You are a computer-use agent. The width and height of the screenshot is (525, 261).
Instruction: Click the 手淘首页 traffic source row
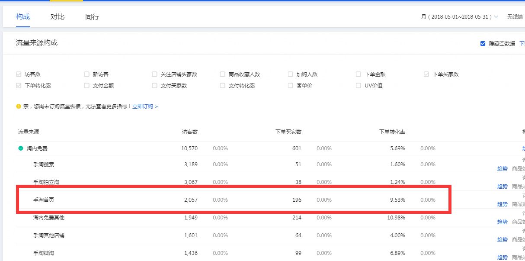pyautogui.click(x=44, y=200)
